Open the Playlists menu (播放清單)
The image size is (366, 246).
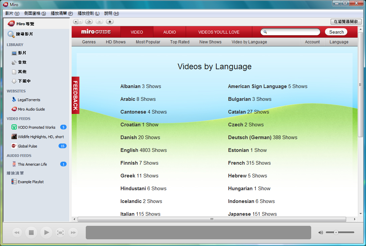[x=62, y=13]
